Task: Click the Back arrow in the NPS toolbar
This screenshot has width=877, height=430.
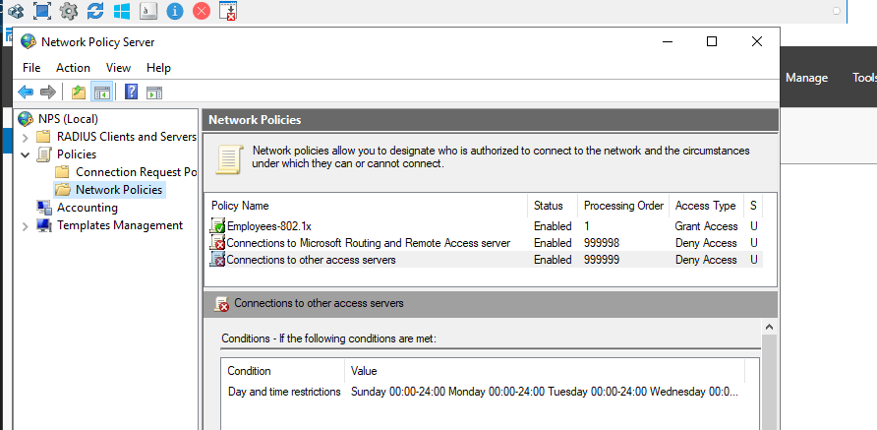Action: point(26,92)
